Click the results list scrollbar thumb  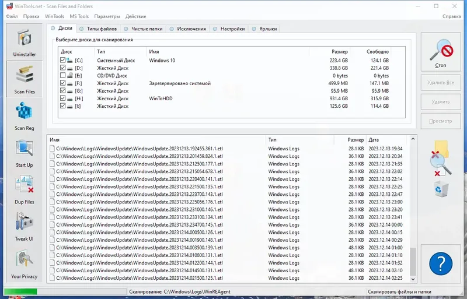point(413,262)
